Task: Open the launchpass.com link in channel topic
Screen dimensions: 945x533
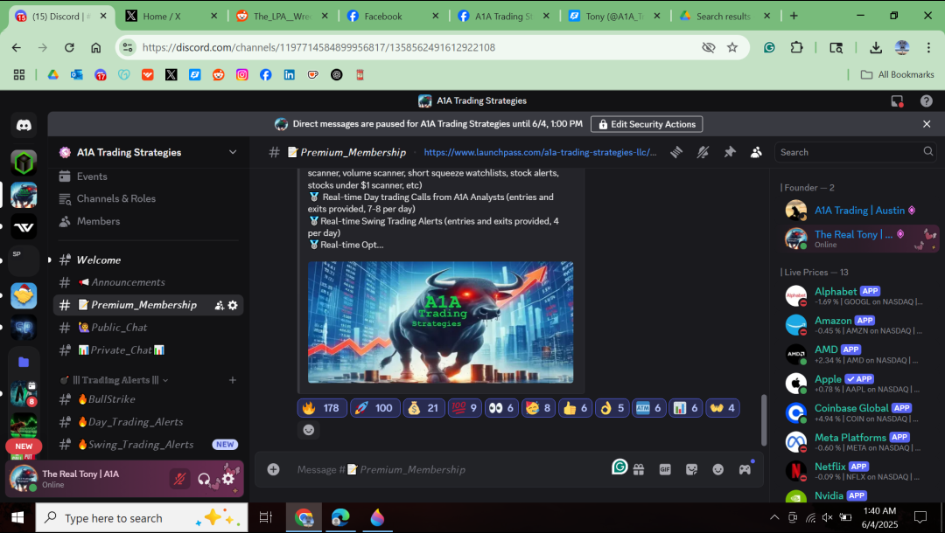Action: point(540,152)
